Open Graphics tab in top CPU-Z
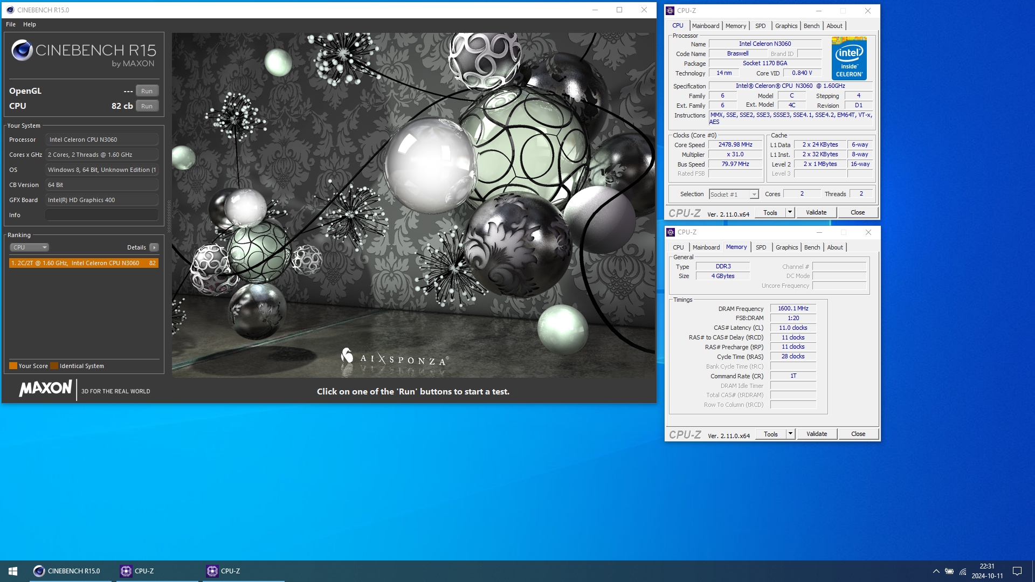 coord(786,26)
